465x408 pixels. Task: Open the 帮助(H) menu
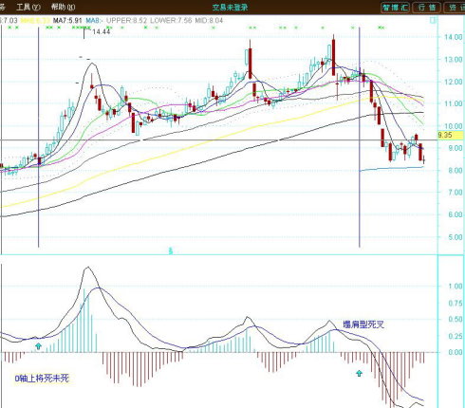coord(63,7)
